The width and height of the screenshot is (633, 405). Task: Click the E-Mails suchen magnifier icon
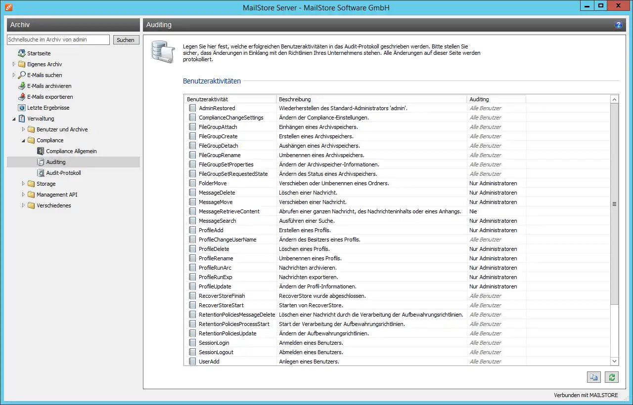pyautogui.click(x=22, y=75)
